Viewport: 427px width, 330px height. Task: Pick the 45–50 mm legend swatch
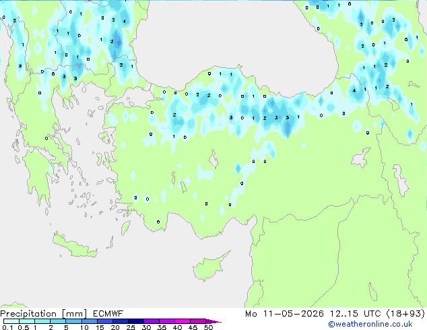click(198, 321)
